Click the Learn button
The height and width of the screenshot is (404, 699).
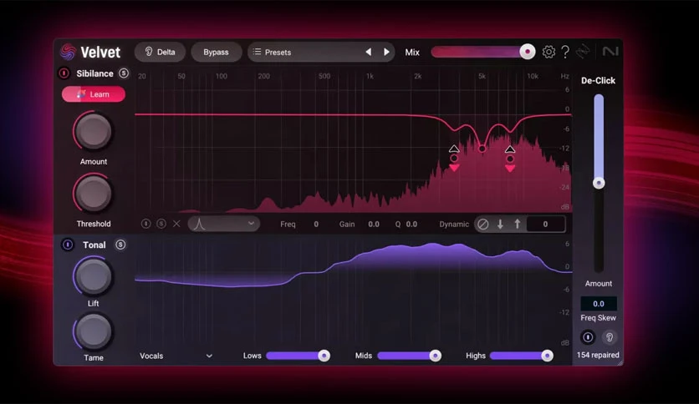pos(94,94)
